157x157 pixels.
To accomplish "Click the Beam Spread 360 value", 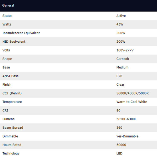I will coord(119,128).
